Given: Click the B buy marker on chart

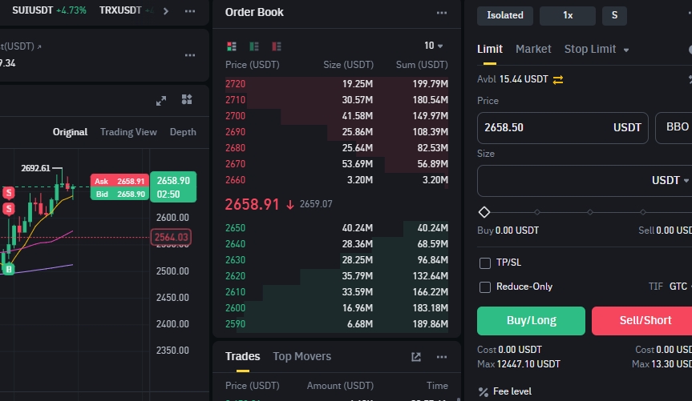Looking at the screenshot, I should 8,269.
